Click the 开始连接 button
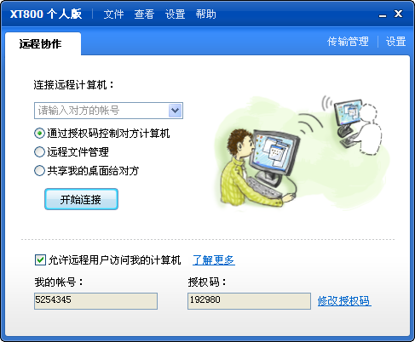 [x=81, y=199]
